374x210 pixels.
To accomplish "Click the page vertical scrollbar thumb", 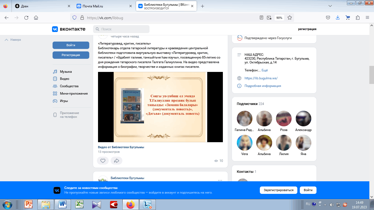I will [x=372, y=75].
